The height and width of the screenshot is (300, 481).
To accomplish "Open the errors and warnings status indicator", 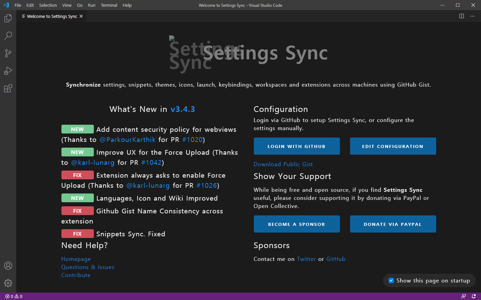I will 14,296.
